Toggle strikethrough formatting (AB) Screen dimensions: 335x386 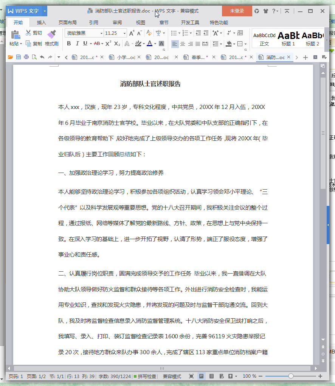tap(96, 43)
